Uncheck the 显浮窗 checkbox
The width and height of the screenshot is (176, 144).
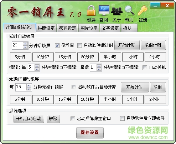click(57, 45)
